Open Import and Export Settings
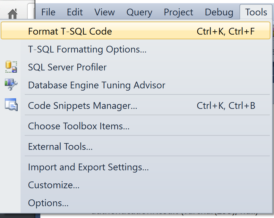Viewport: 274px width, 218px height. pos(88,167)
